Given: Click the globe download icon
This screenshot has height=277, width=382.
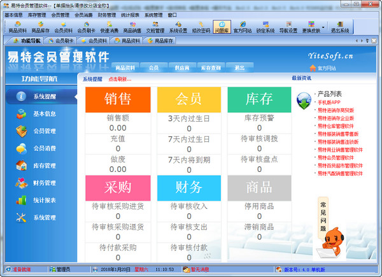Looking at the screenshot, I should pos(304,101).
